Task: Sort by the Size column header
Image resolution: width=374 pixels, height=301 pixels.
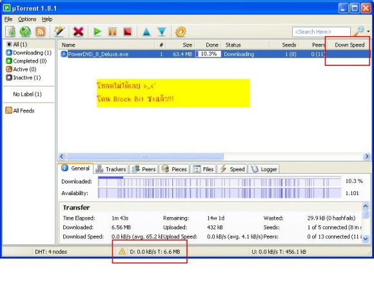Action: 181,45
